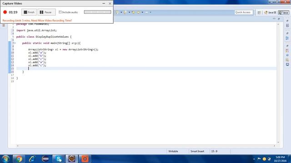Screen dimensions: 291x163
Task: Open the Javadoc view icon in right trim
Action: coord(287,55)
